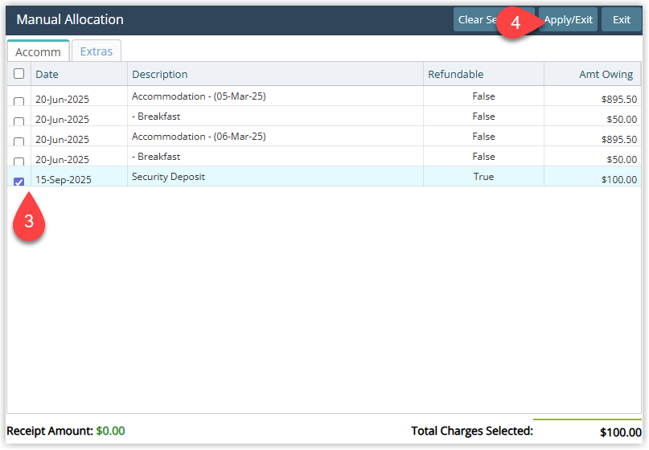
Task: Click the Exit button
Action: [x=622, y=19]
